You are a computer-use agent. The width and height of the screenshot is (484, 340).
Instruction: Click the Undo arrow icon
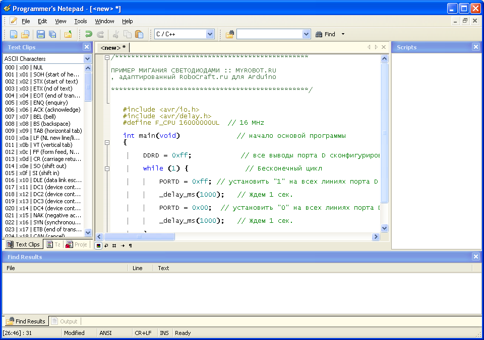(88, 34)
